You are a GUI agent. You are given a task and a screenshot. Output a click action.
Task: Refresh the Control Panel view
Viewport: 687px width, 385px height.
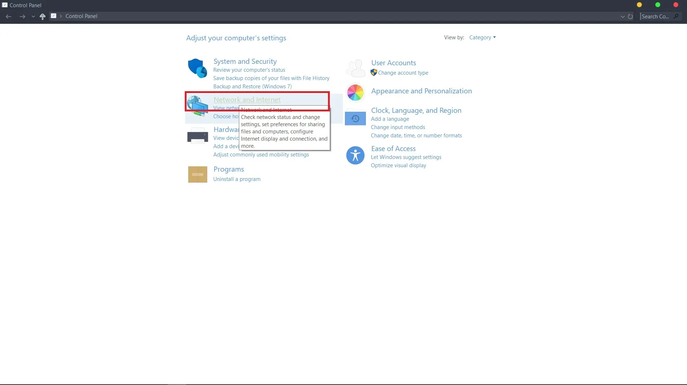coord(630,16)
